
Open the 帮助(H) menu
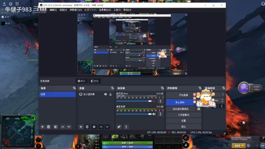(x=127, y=10)
